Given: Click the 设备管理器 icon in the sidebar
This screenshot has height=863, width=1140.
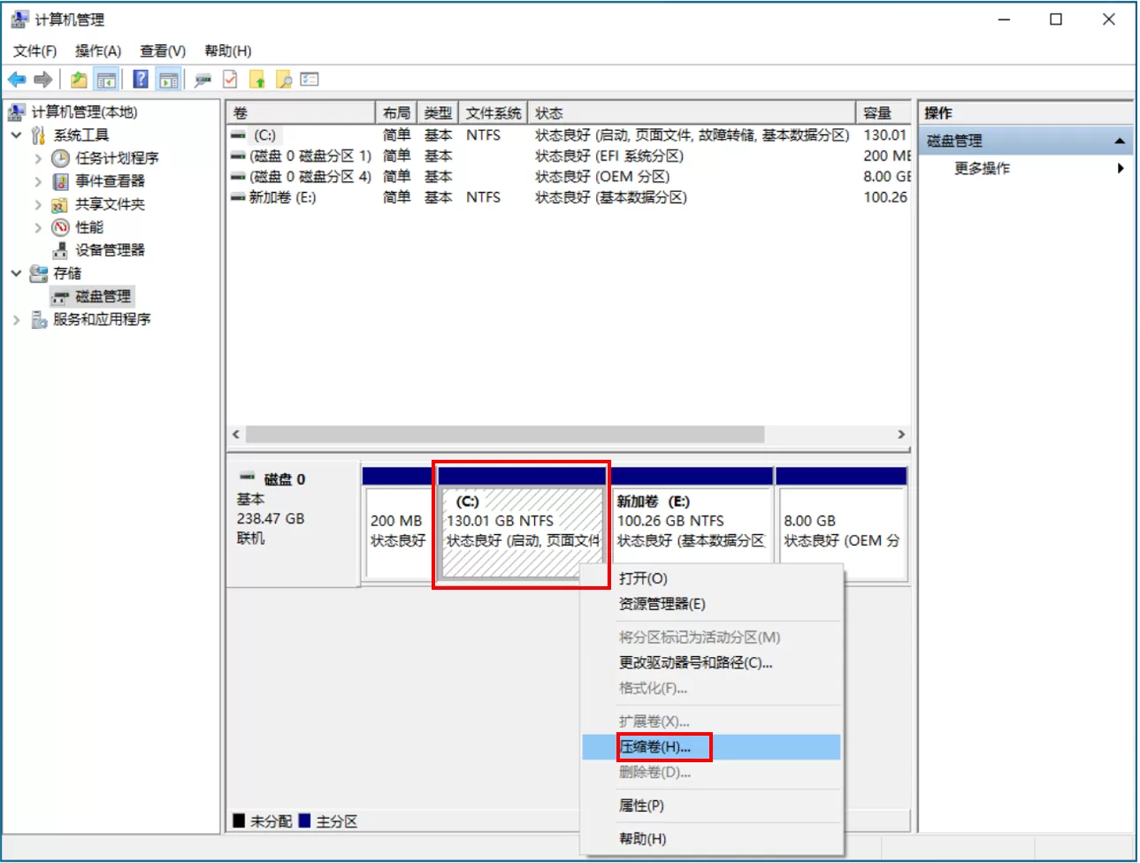Looking at the screenshot, I should [59, 249].
